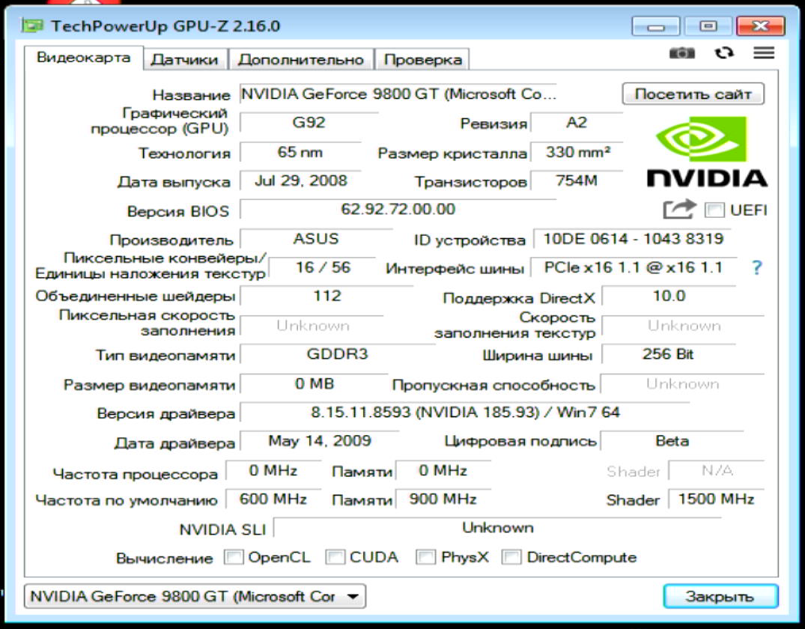Click the bandwidth Unknown field
The image size is (805, 629).
coord(682,384)
